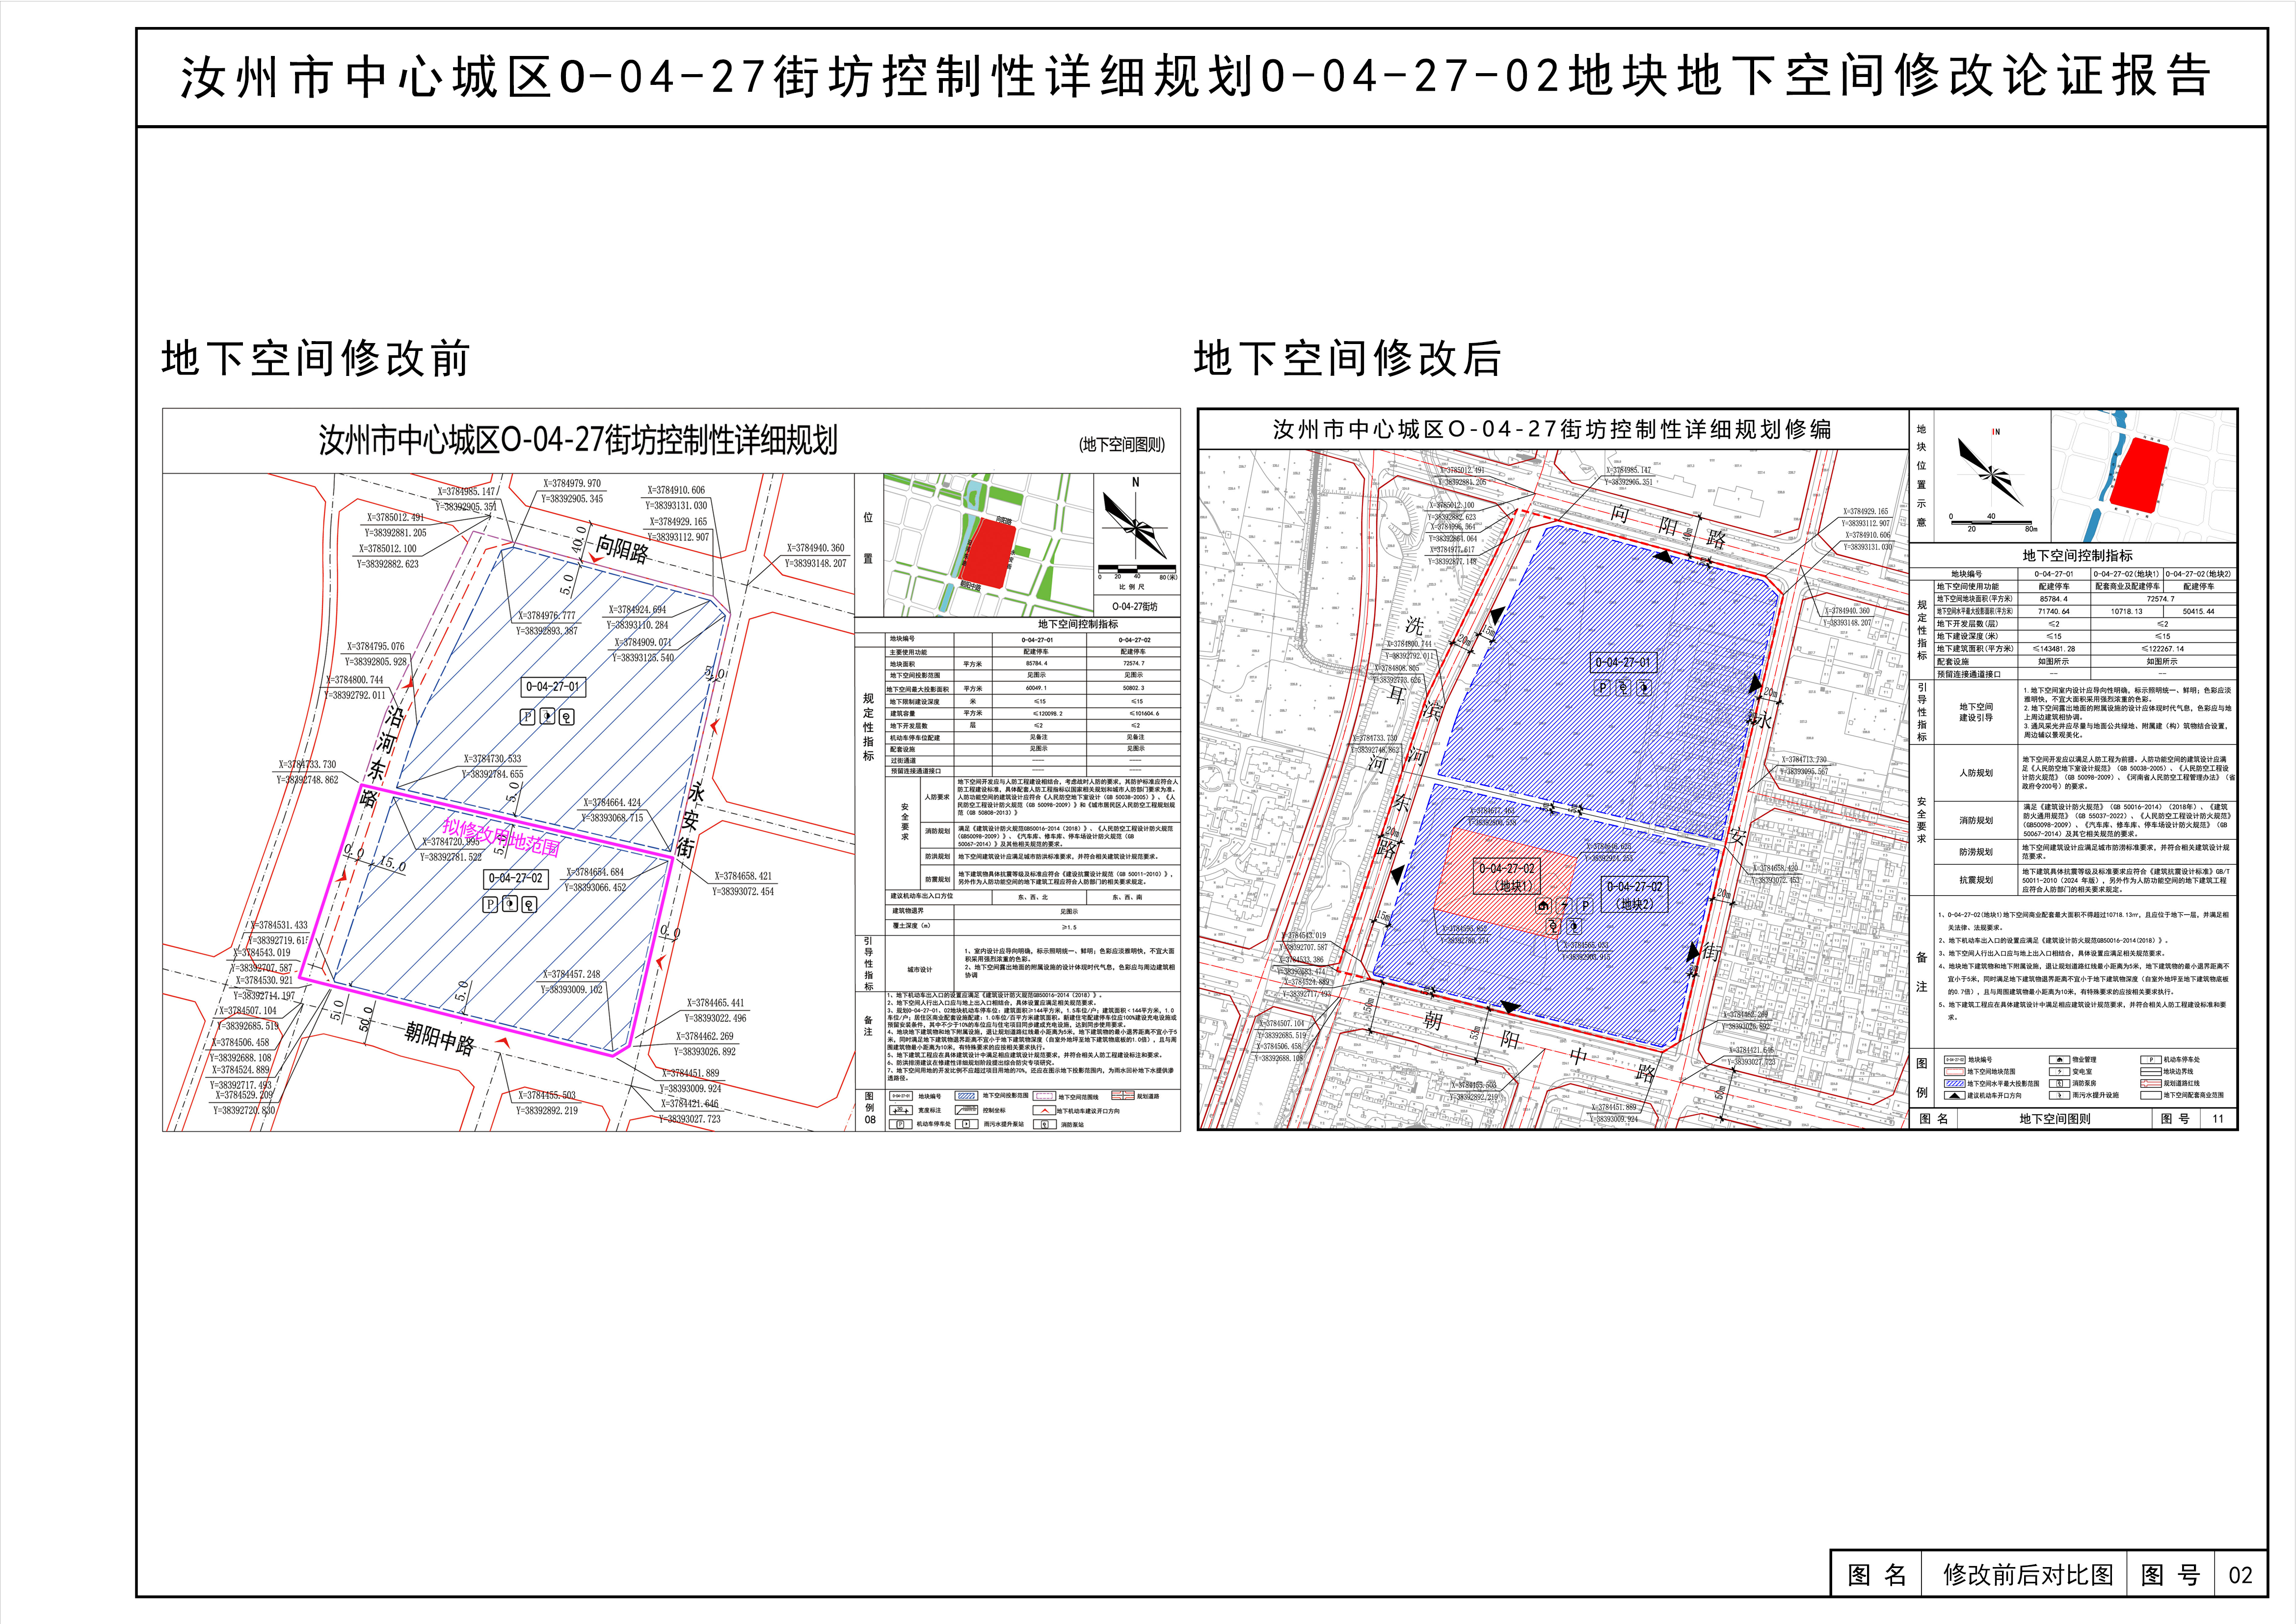Click the property management house symbol in right plan
Viewport: 2296px width, 1624px height.
point(1543,906)
